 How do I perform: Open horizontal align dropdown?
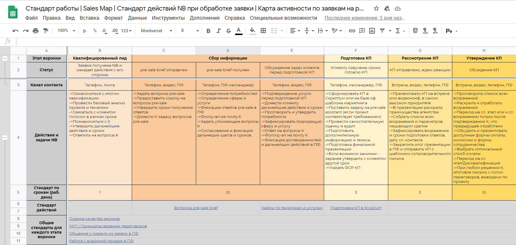click(x=295, y=31)
